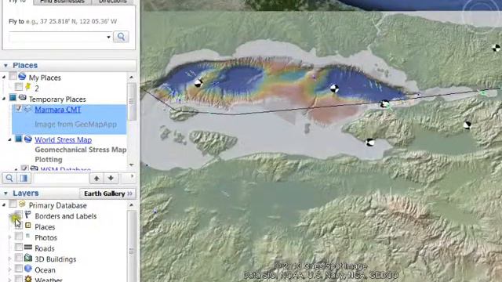502x282 pixels.
Task: Toggle the Primary Database checkbox
Action: (x=13, y=204)
